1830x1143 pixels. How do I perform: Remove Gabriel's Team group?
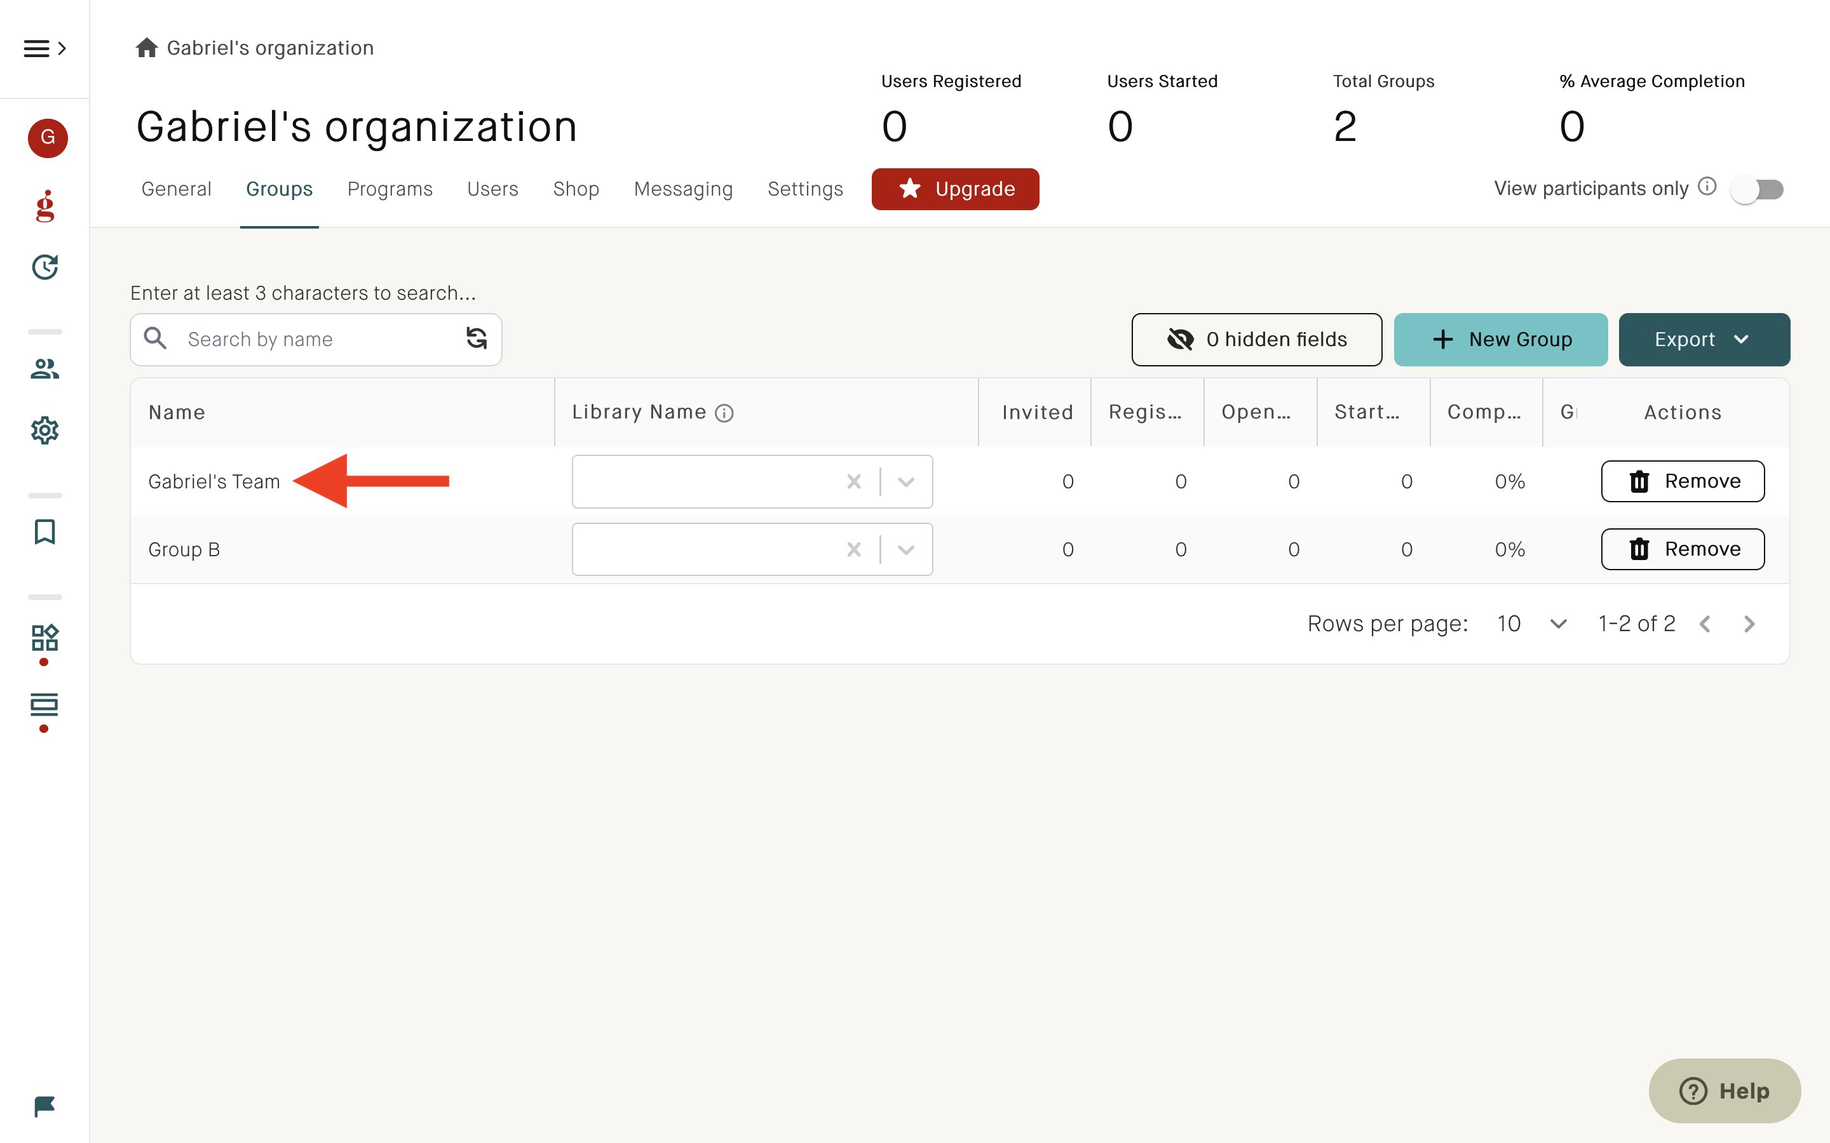(x=1683, y=481)
